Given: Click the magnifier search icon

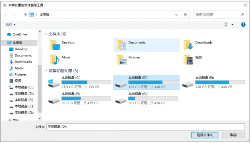Looking at the screenshot, I should coord(242,15).
